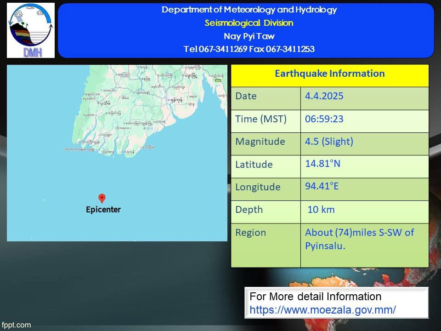The image size is (441, 331).
Task: Click the region description mentioning Pyinsalu
Action: [x=359, y=239]
